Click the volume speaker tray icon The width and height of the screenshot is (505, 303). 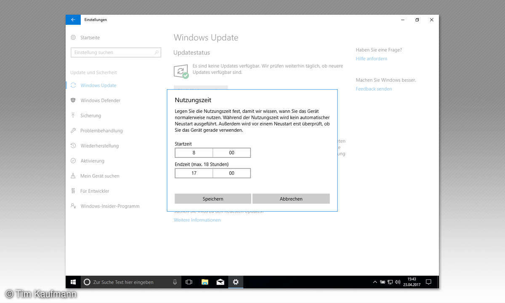[x=398, y=282]
